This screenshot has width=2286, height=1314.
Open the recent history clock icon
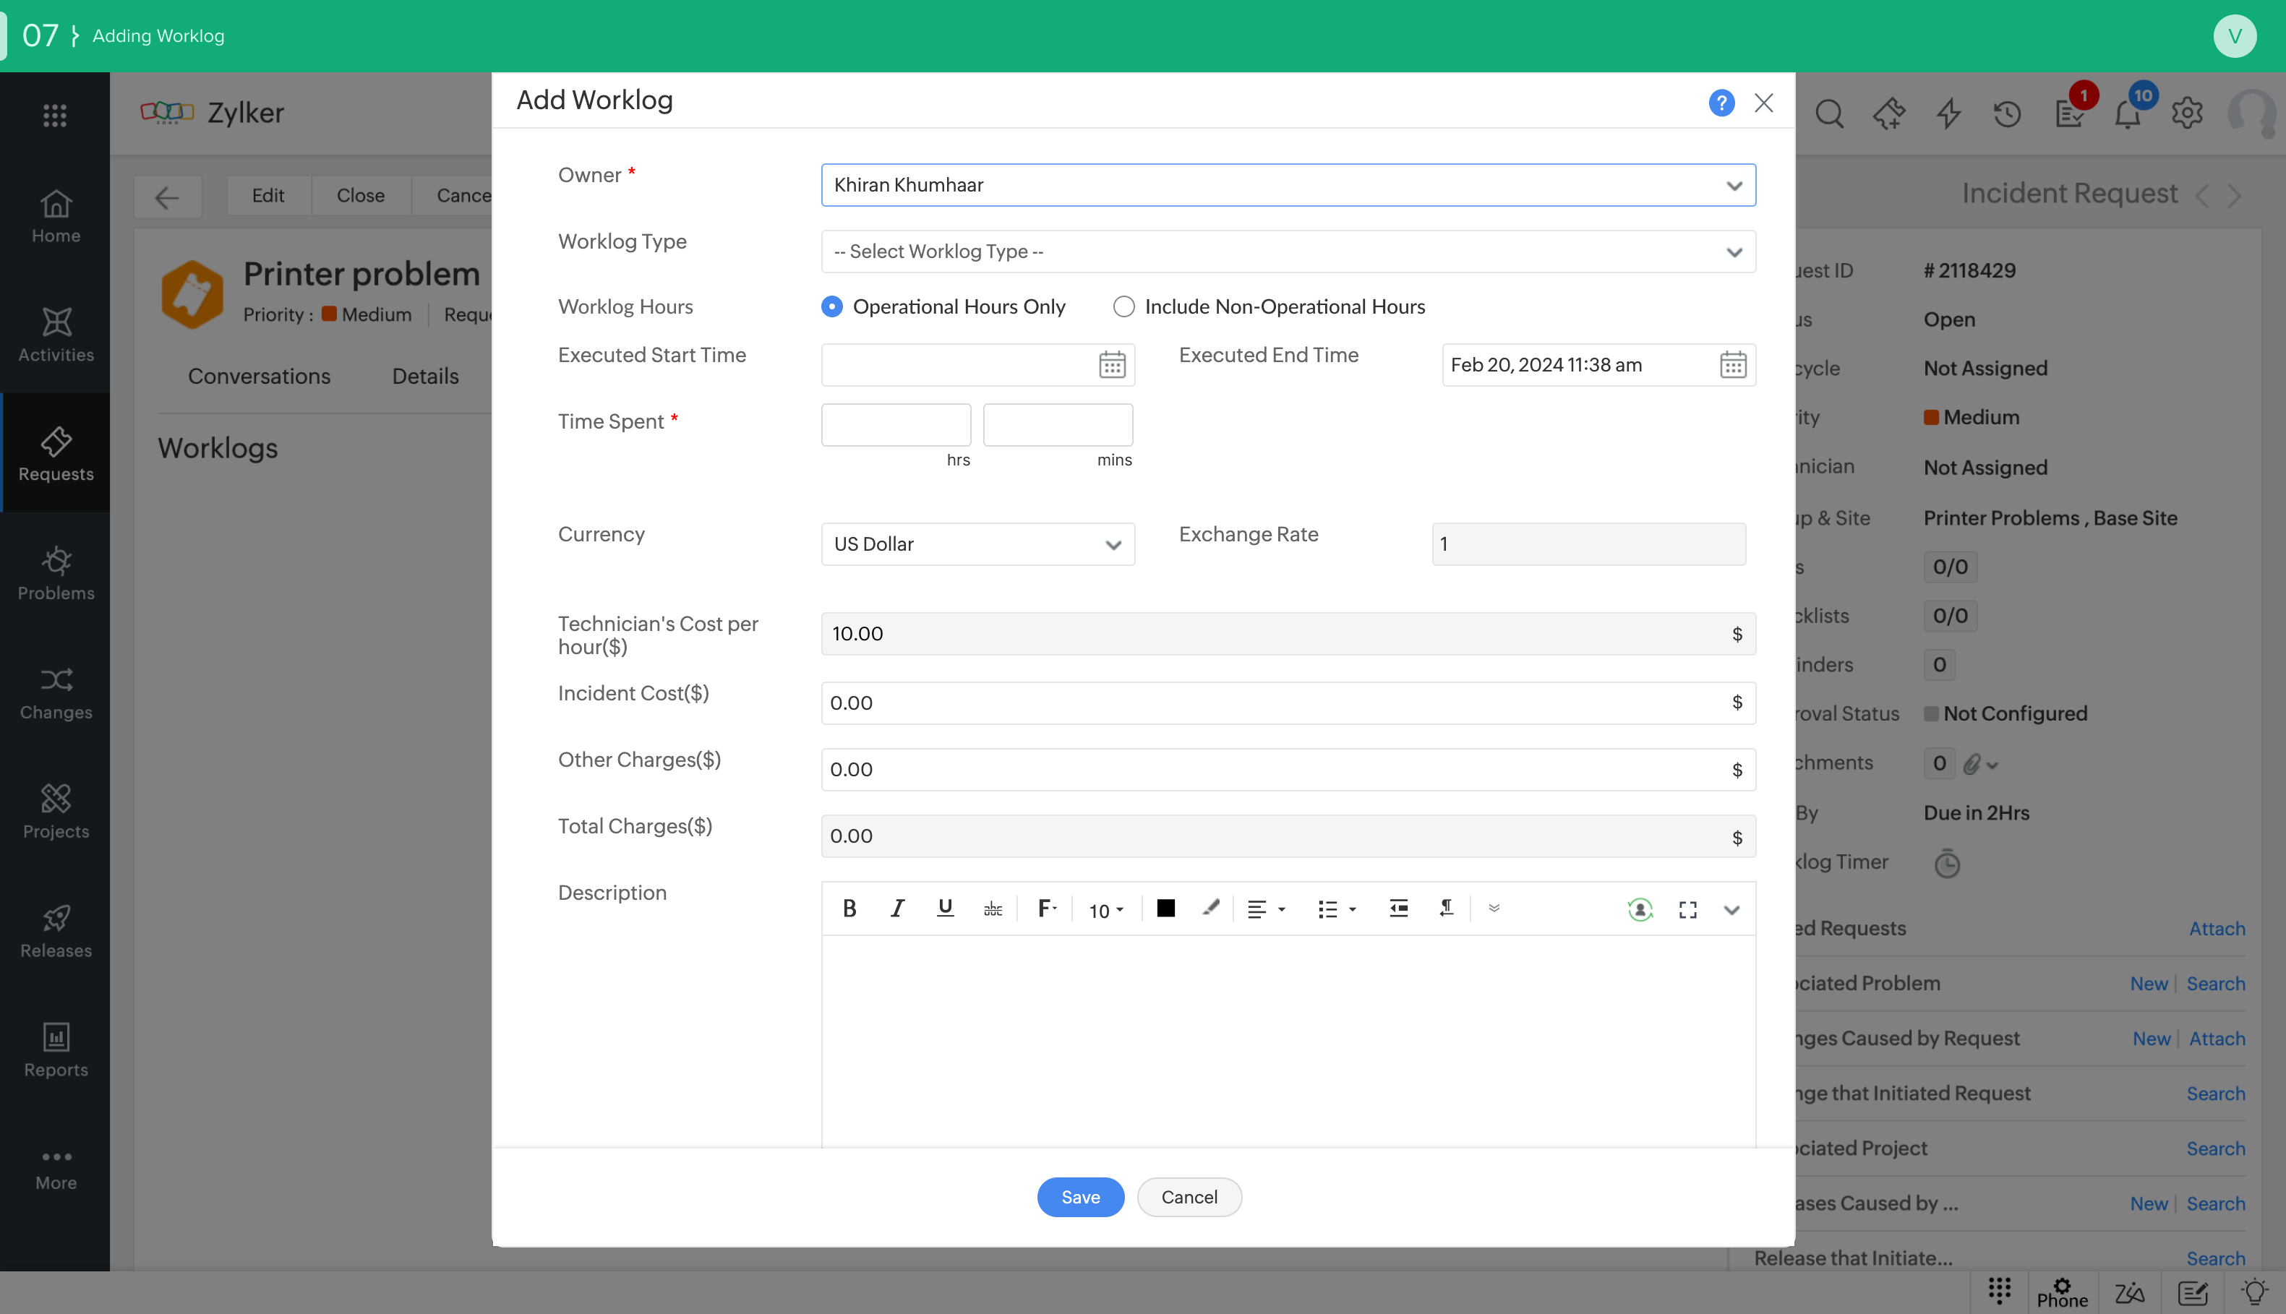(x=2007, y=113)
